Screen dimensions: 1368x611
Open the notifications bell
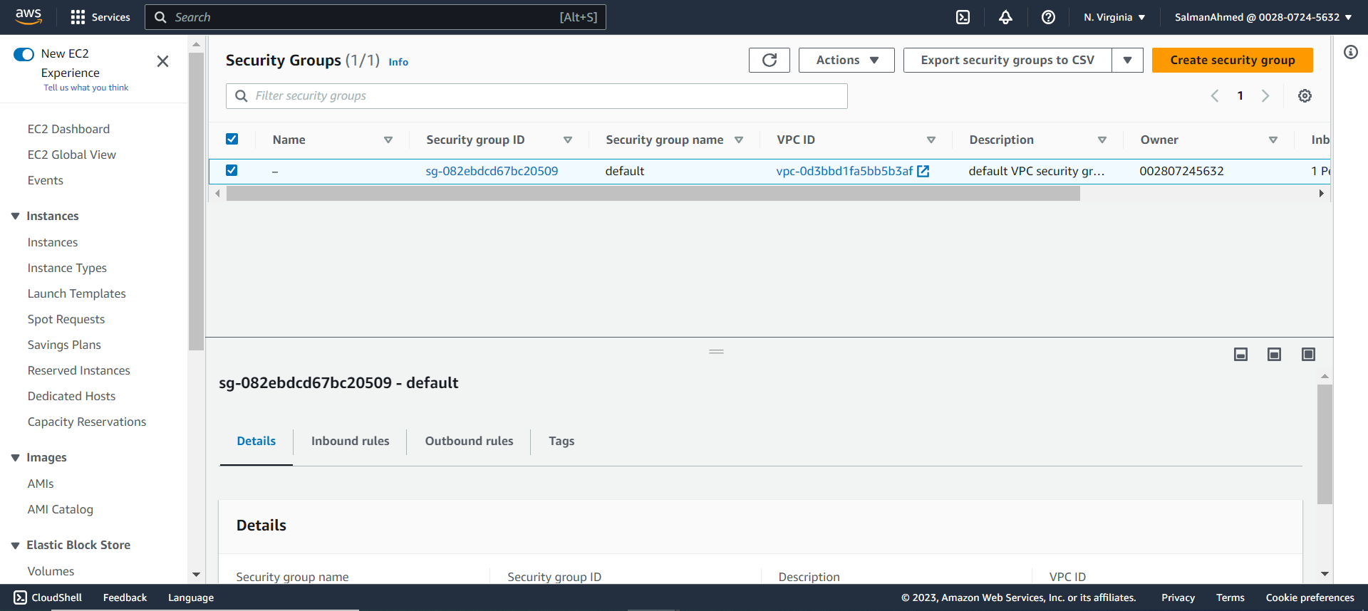click(1005, 17)
